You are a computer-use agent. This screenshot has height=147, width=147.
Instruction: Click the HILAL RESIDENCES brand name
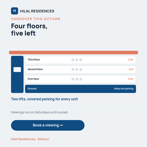[37, 11]
